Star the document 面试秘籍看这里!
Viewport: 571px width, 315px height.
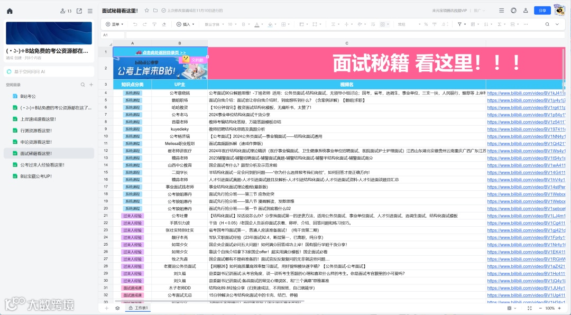click(x=147, y=11)
